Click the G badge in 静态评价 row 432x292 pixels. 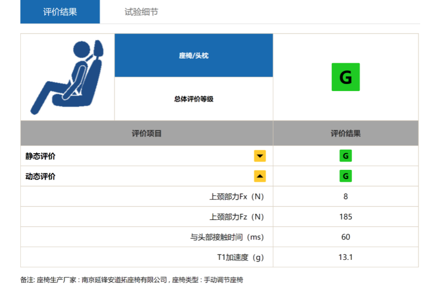(345, 156)
